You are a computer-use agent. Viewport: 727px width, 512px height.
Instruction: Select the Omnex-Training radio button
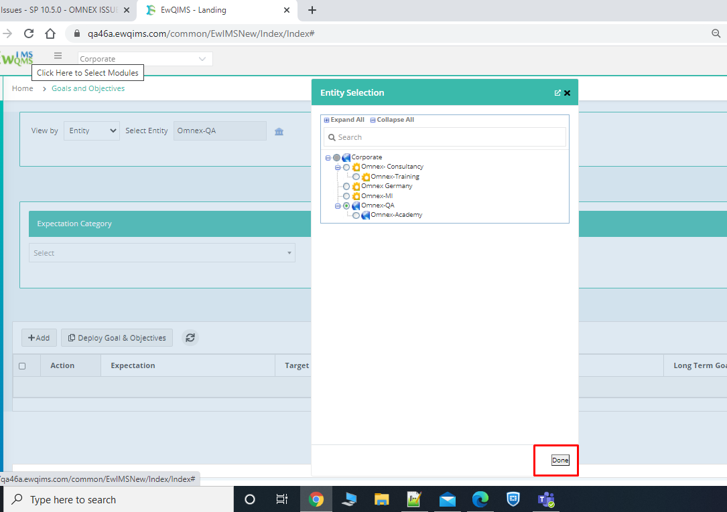click(x=356, y=177)
